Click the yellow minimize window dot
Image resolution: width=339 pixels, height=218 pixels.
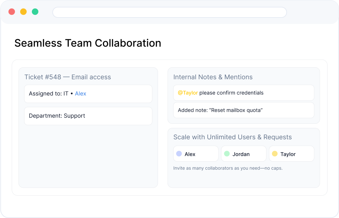pyautogui.click(x=23, y=12)
